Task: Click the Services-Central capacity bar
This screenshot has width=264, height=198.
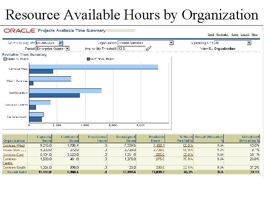Action: (40, 103)
